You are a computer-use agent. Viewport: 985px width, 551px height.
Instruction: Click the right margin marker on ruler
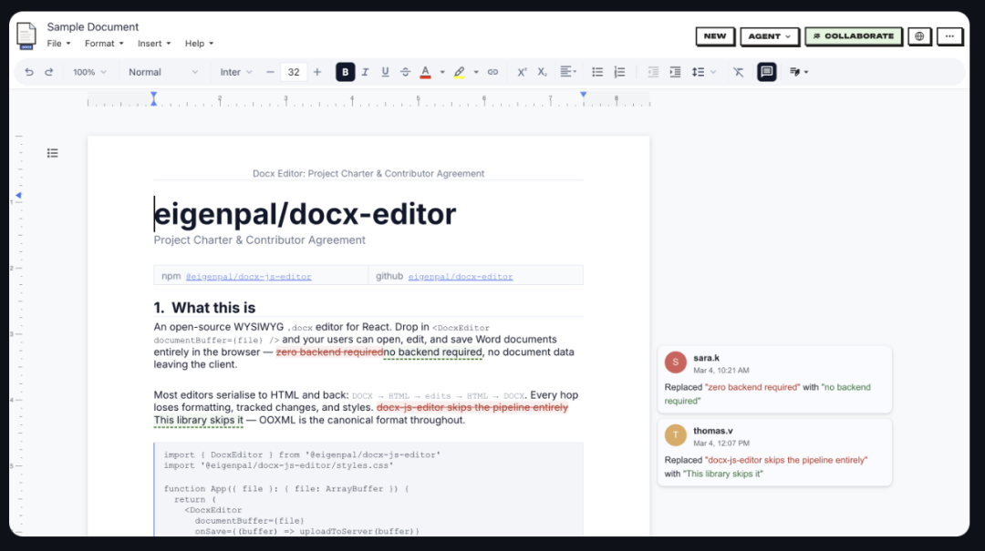tap(584, 95)
